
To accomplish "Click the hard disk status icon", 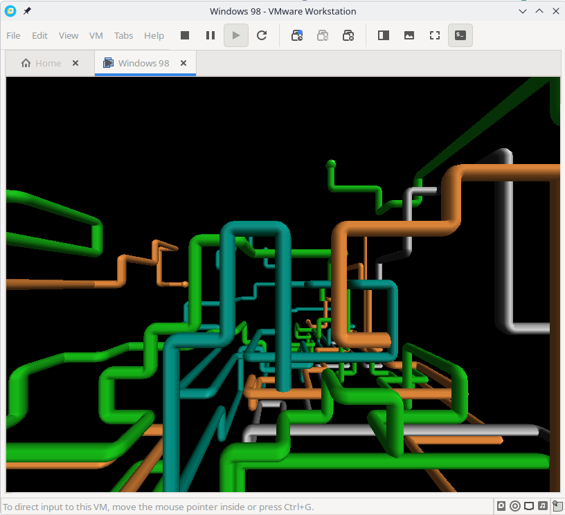I will pyautogui.click(x=501, y=506).
